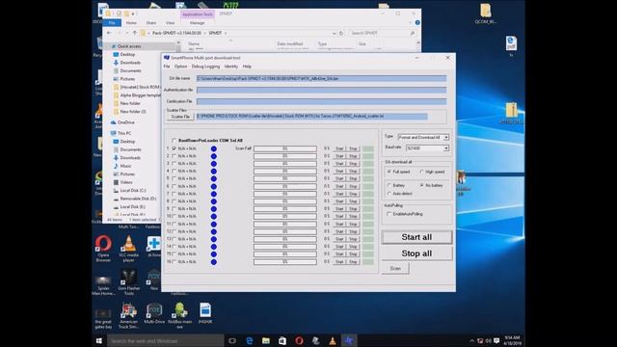Click the Stop button for port 16
Viewport: 617px width, 347px height.
[x=353, y=261]
